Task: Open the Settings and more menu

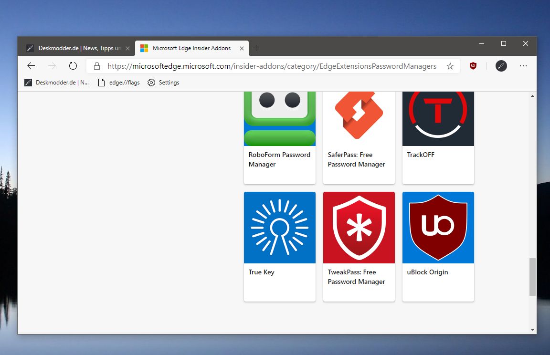Action: point(523,65)
